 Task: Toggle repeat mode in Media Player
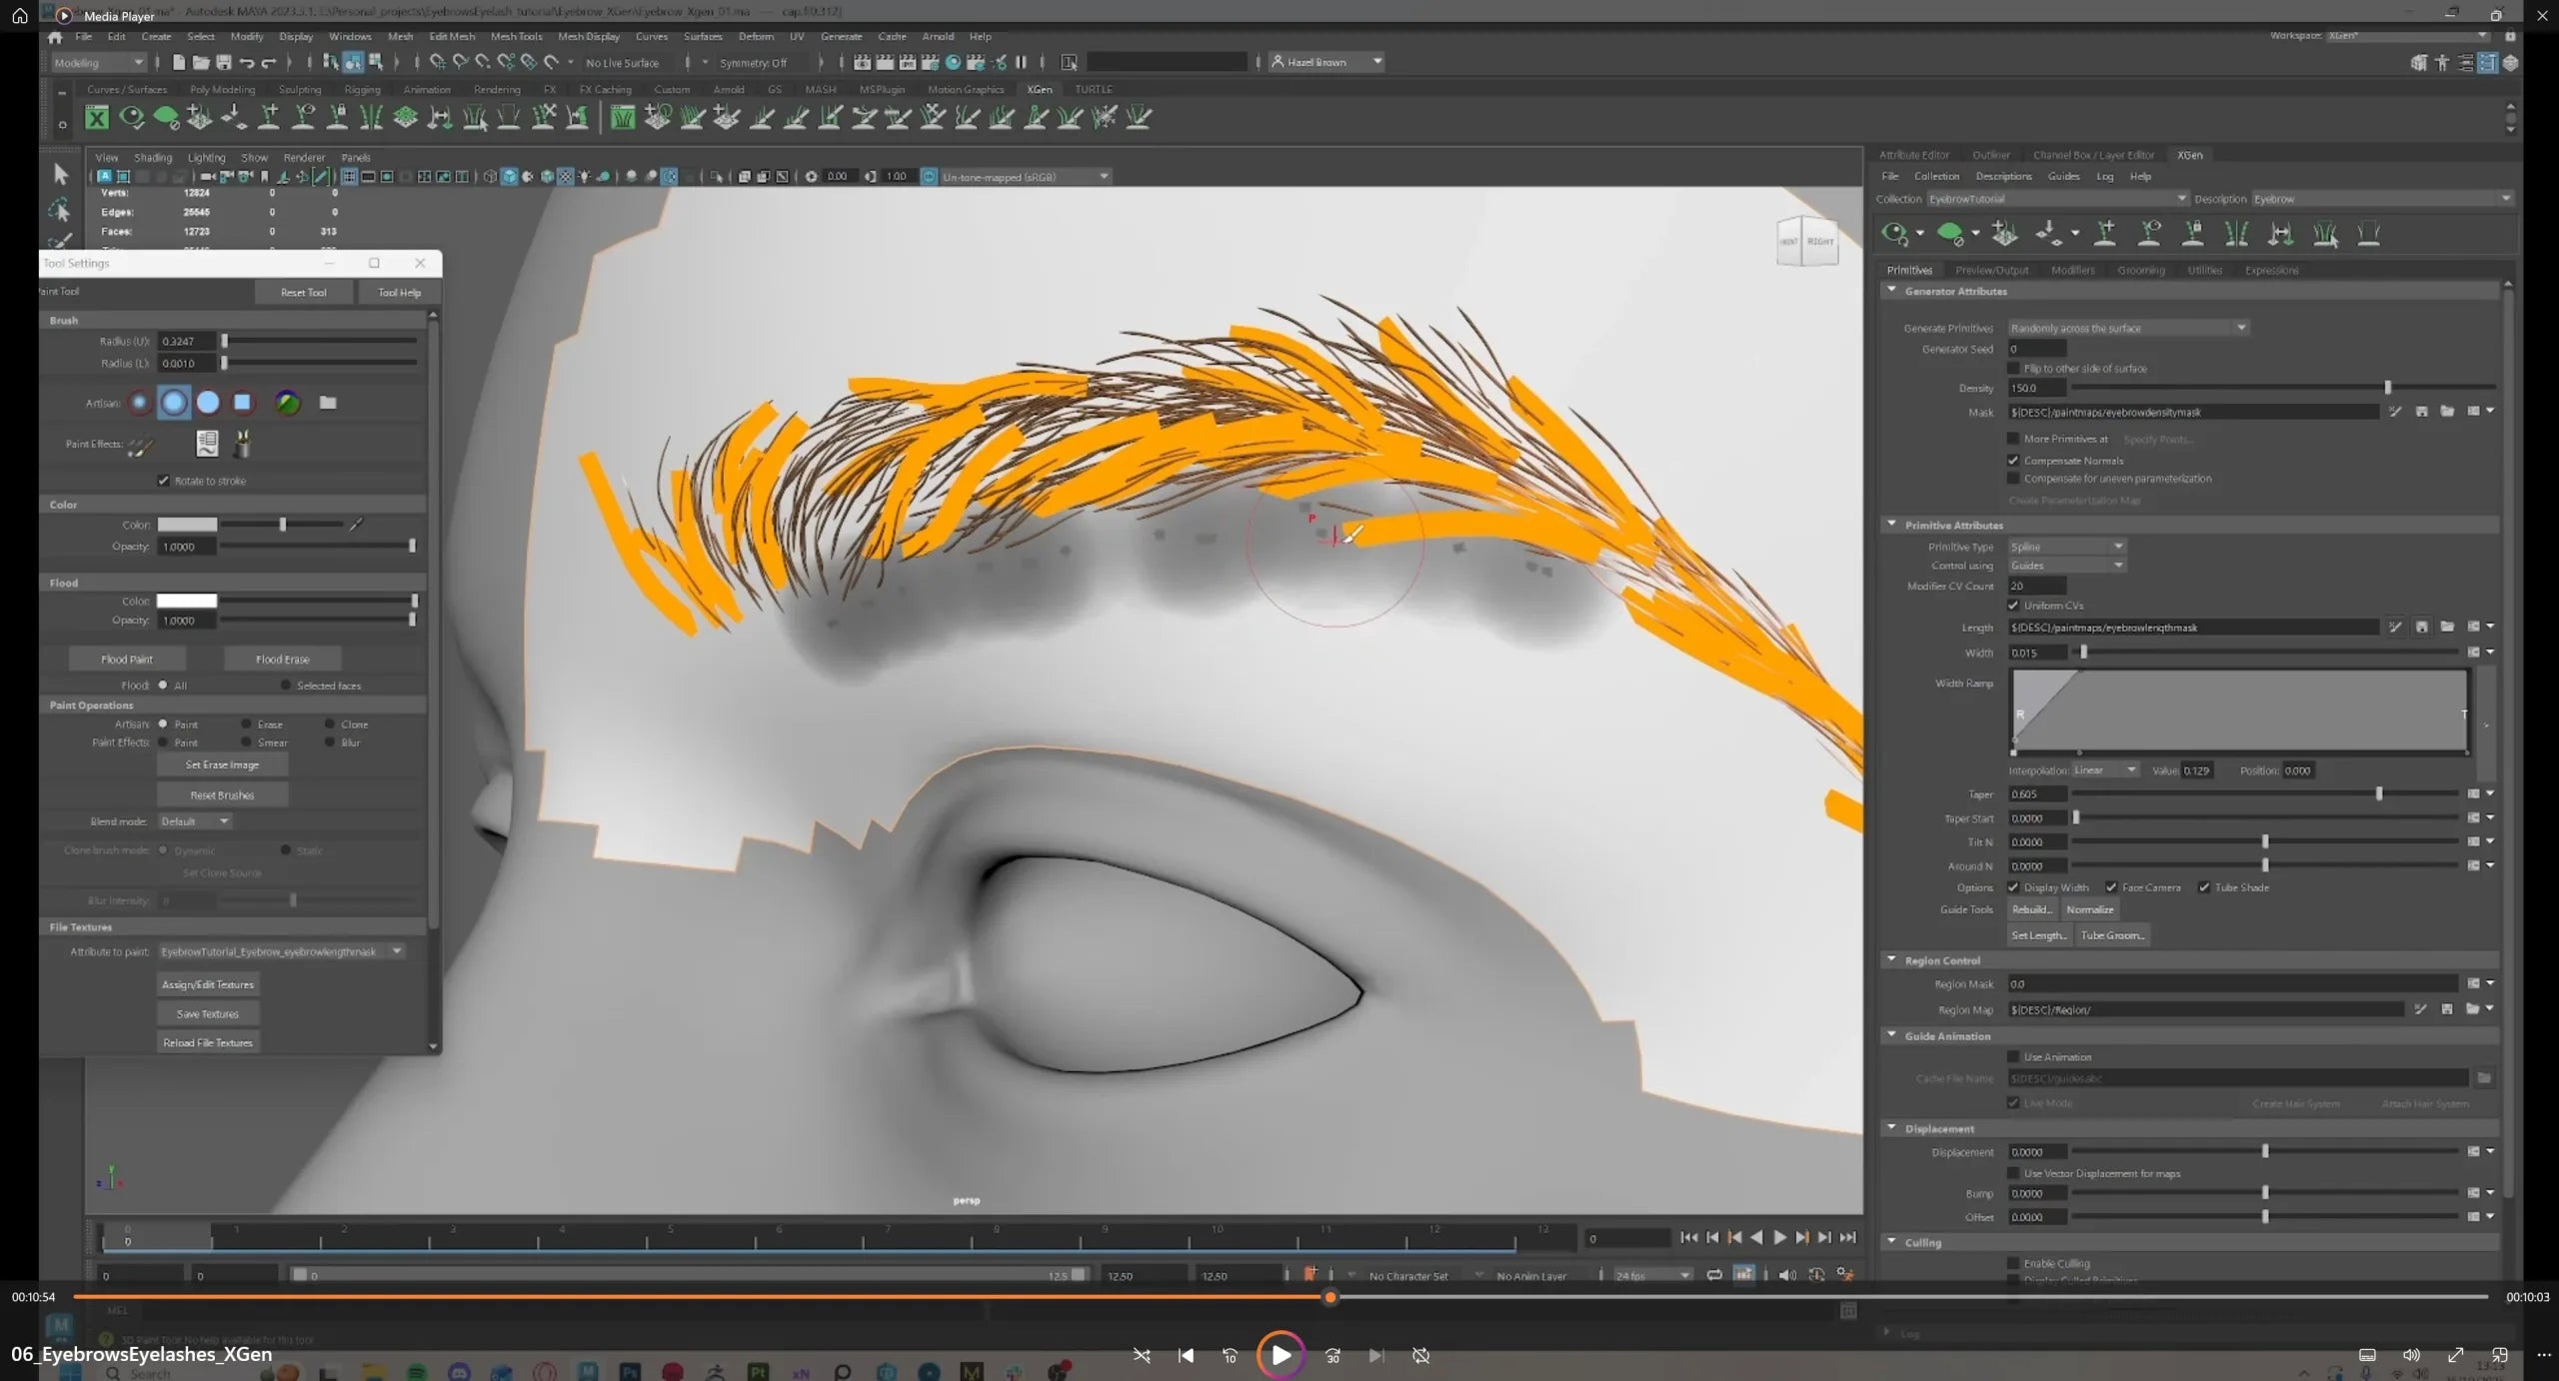point(1420,1355)
